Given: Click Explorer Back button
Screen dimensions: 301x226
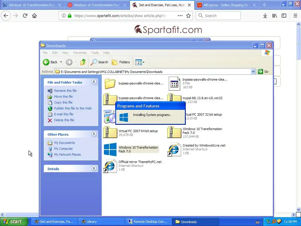Looking at the screenshot, I should (50, 62).
